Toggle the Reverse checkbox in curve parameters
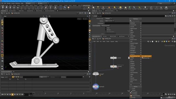The height and width of the screenshot is (99, 176). [106, 30]
